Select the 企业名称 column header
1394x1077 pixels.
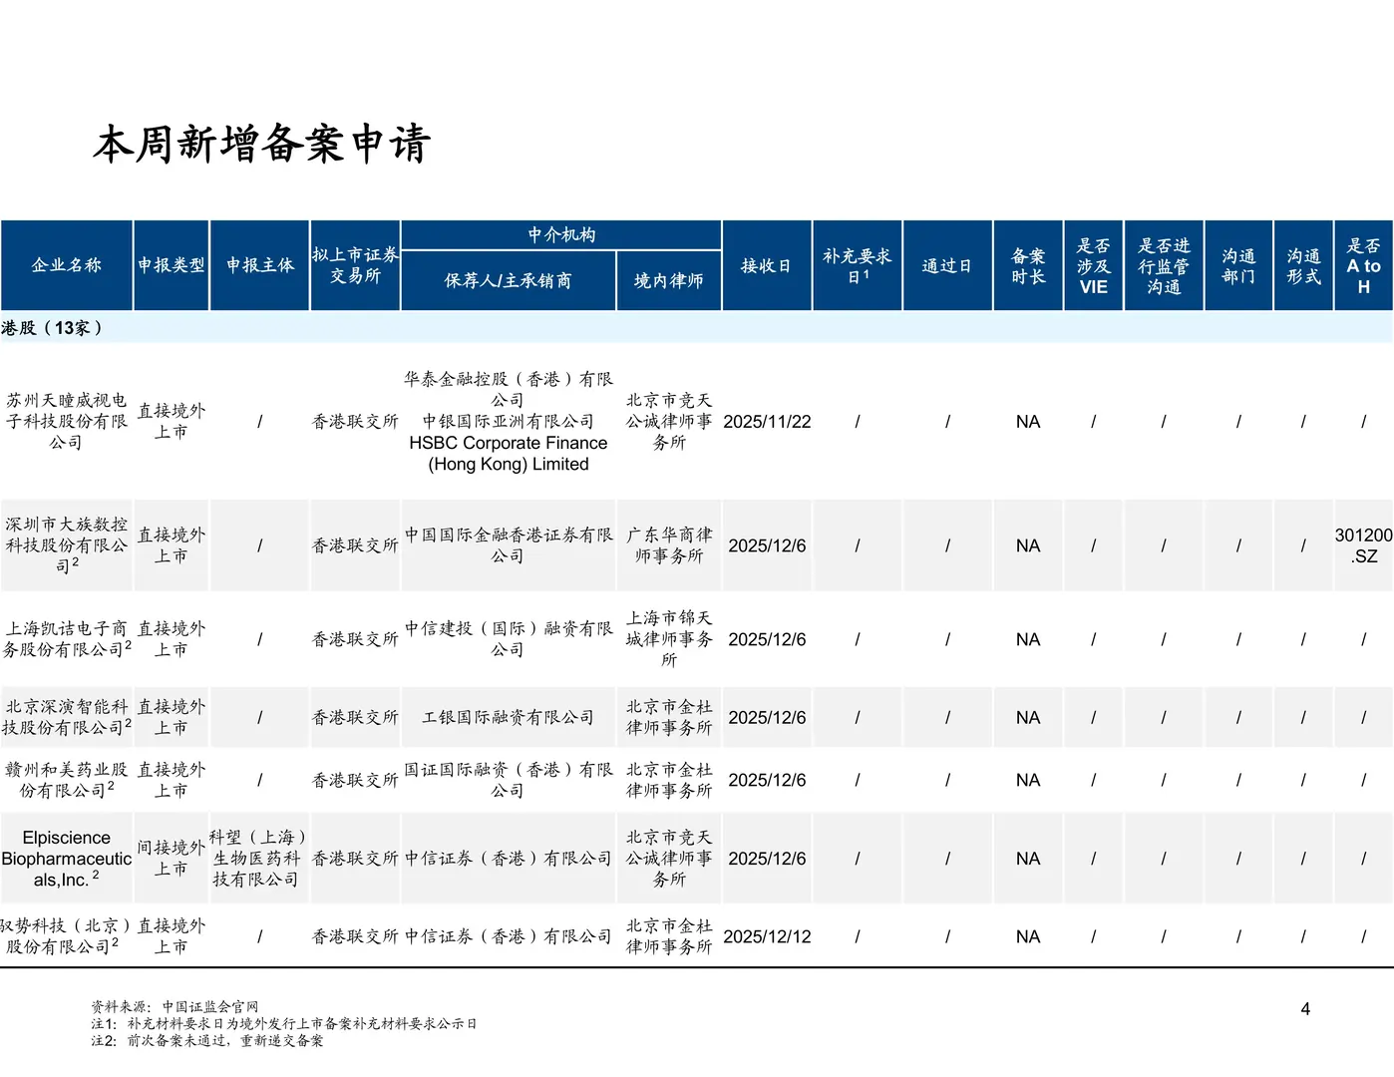pyautogui.click(x=66, y=265)
